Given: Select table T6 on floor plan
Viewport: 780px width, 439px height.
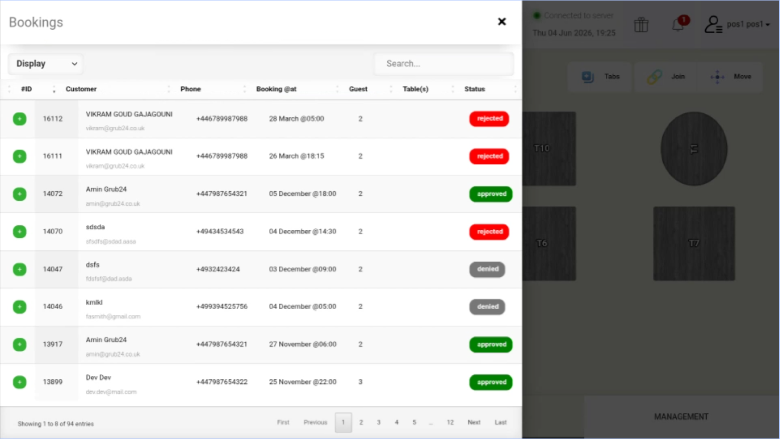Looking at the screenshot, I should click(x=549, y=243).
